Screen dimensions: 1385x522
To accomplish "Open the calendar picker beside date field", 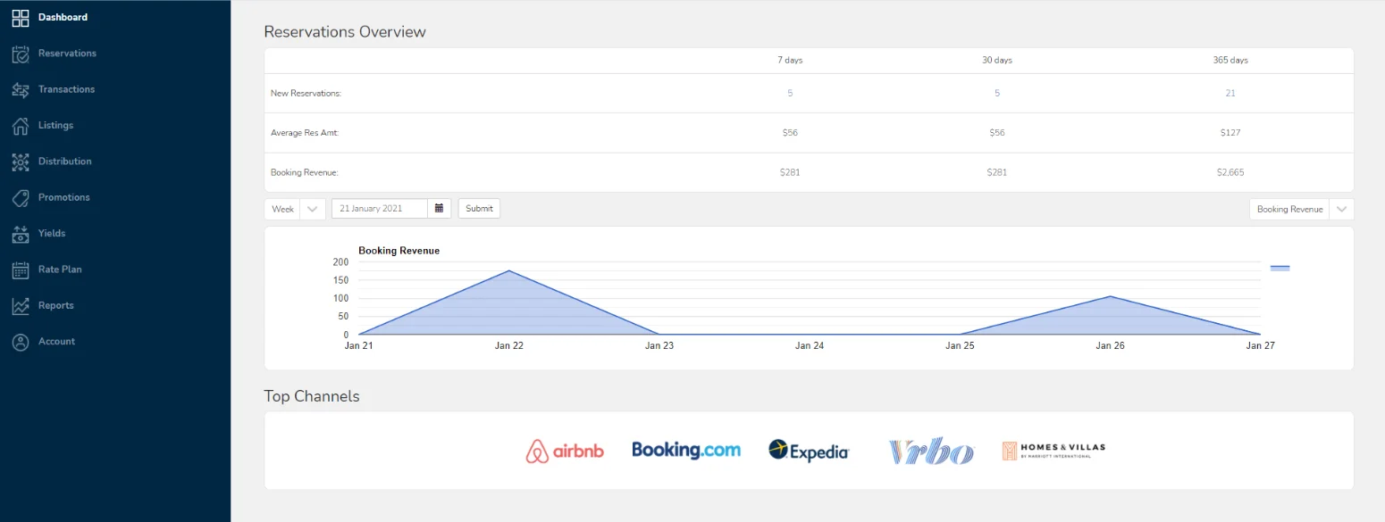I will [439, 209].
